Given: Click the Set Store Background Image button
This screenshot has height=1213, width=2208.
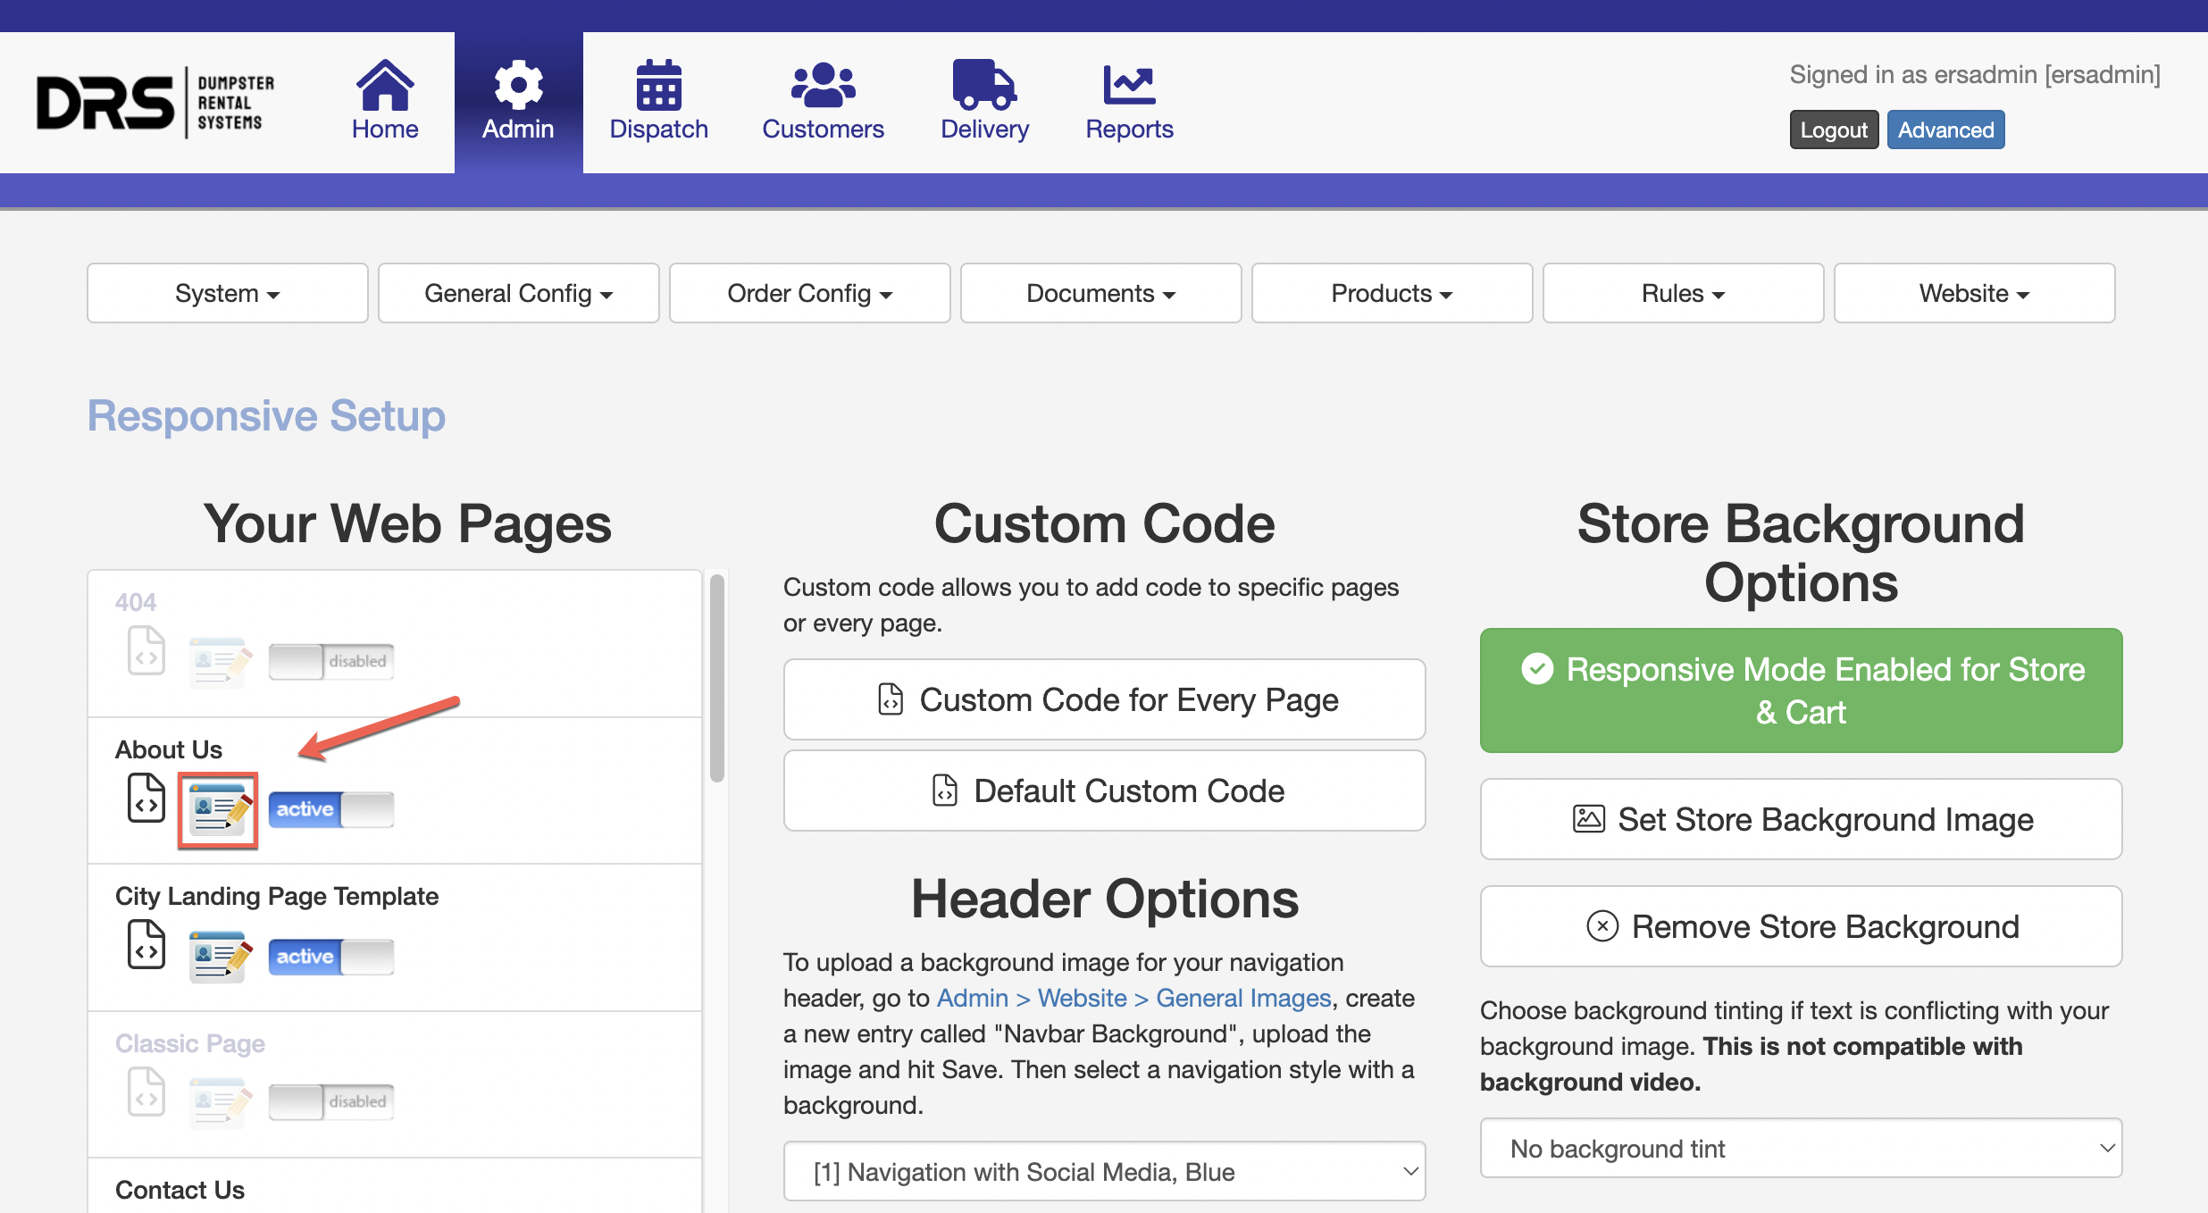Looking at the screenshot, I should 1800,819.
